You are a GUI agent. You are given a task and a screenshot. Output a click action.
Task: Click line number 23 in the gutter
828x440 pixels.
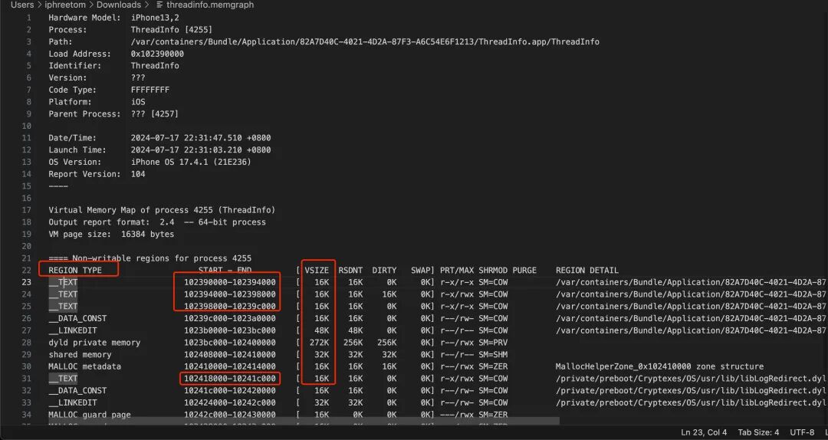coord(26,282)
